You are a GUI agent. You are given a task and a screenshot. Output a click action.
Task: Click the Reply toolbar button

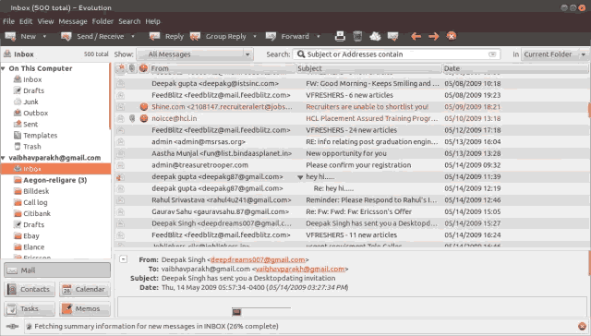[166, 36]
